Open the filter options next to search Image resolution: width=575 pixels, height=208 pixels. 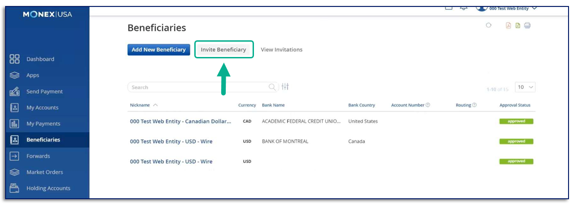(x=285, y=87)
